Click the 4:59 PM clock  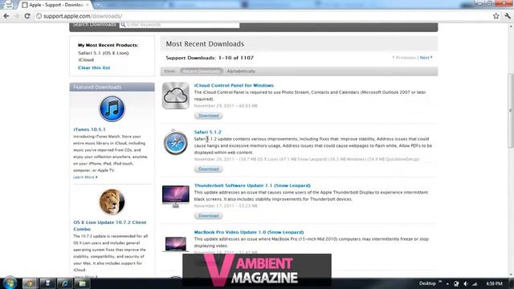pos(494,283)
